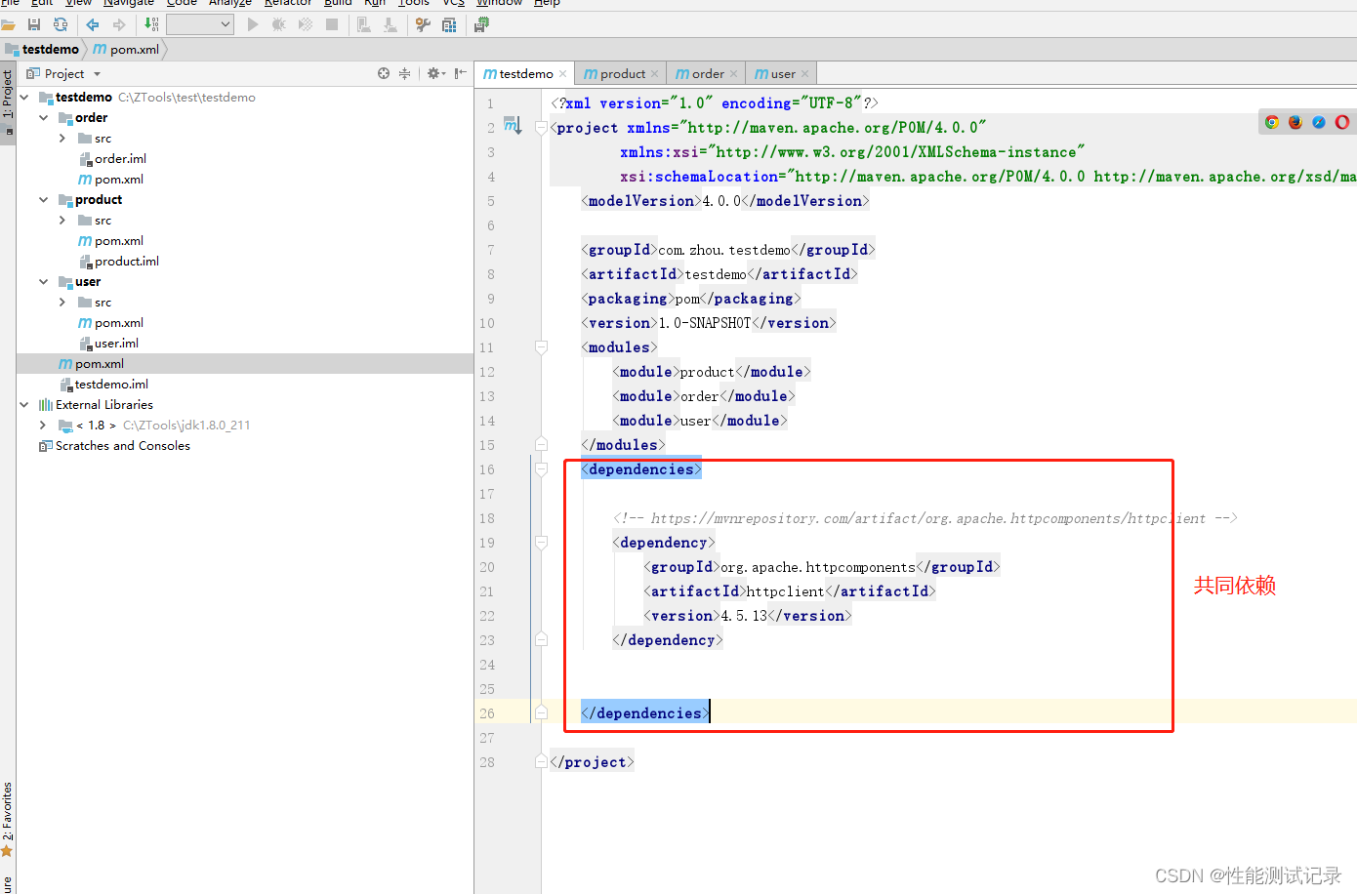
Task: Close the order editor tab
Action: click(734, 74)
